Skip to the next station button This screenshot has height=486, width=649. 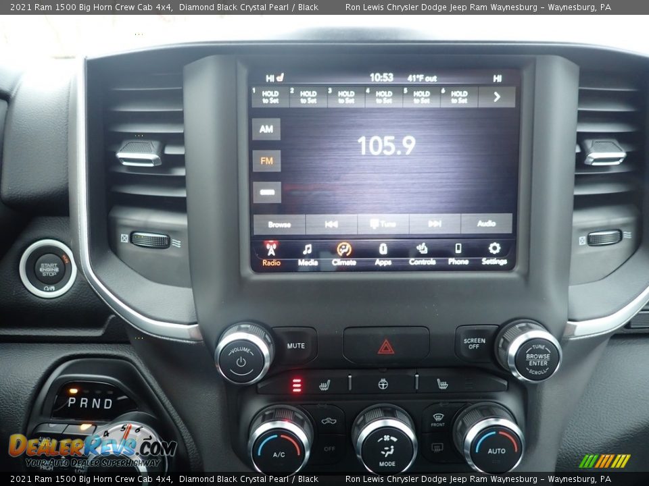(x=435, y=223)
